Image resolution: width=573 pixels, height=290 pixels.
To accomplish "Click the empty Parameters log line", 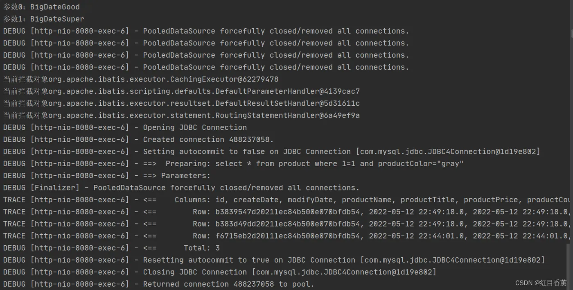I will [x=107, y=175].
